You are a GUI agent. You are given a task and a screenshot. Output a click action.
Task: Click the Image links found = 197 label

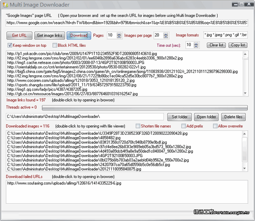point(26,100)
